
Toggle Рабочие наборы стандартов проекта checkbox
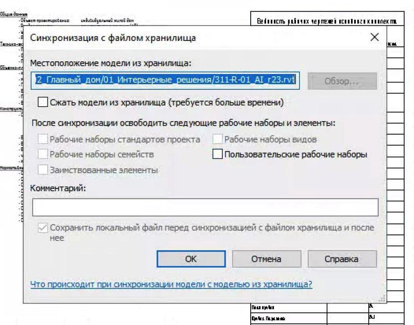point(43,139)
